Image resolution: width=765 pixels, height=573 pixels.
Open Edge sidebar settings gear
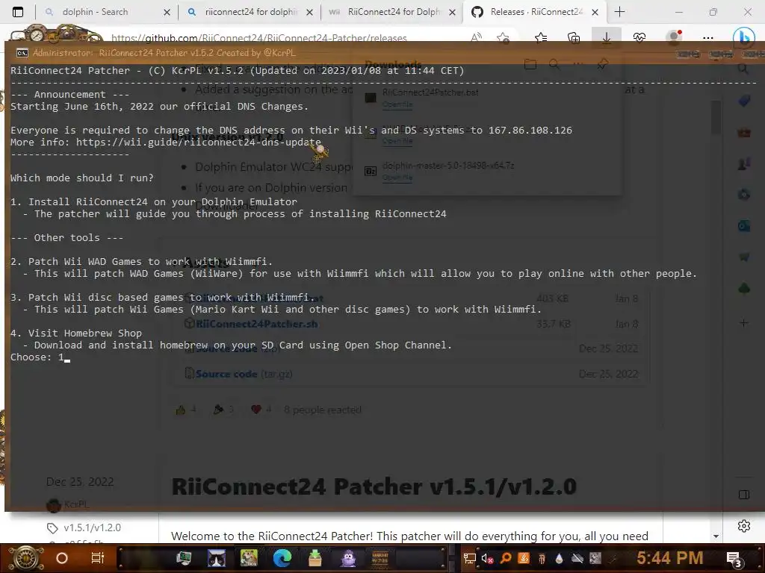coord(743,526)
